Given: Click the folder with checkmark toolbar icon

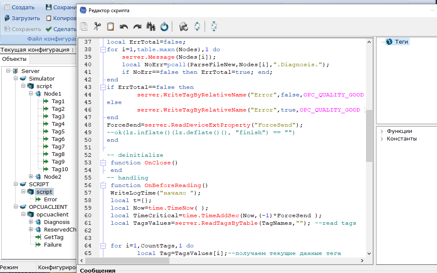Looking at the screenshot, I should pyautogui.click(x=183, y=26).
